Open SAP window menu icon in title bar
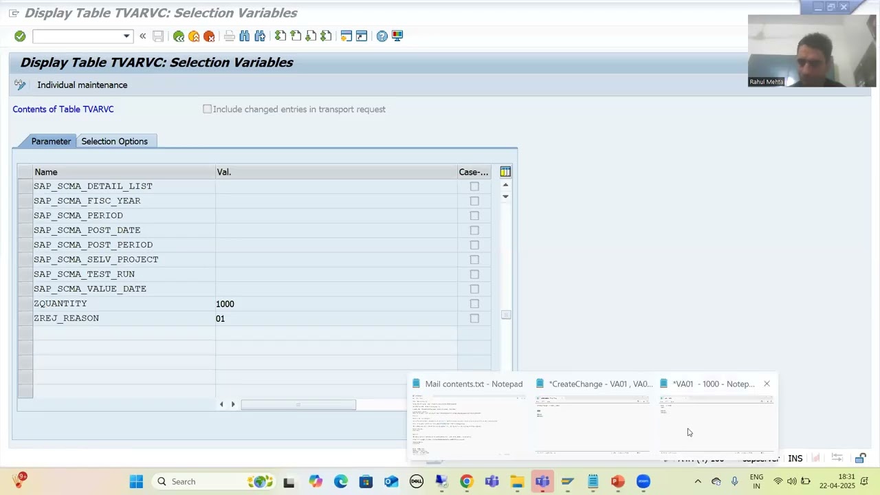This screenshot has width=880, height=495. 14,13
